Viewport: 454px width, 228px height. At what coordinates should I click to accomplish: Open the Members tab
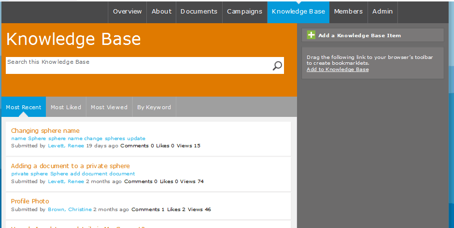348,12
